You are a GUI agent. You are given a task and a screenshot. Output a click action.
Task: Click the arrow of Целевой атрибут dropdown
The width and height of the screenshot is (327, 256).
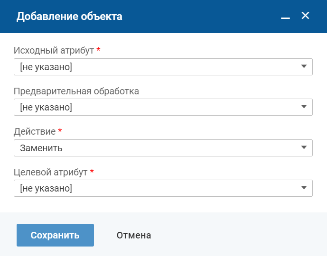[x=304, y=188]
